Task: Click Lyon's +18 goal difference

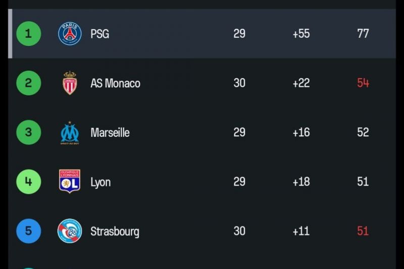Action: [x=301, y=182]
